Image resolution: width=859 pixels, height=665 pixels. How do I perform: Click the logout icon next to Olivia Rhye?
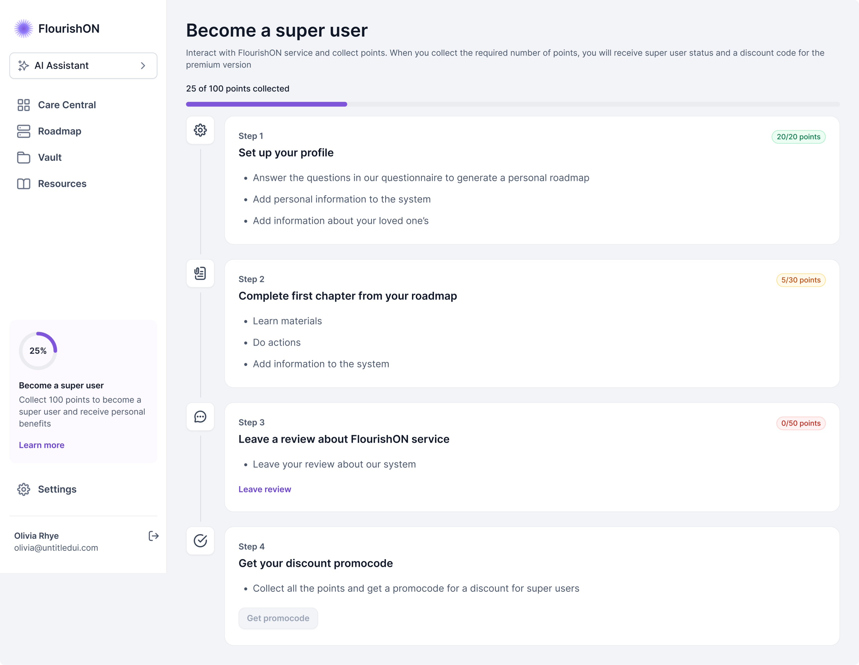click(154, 536)
